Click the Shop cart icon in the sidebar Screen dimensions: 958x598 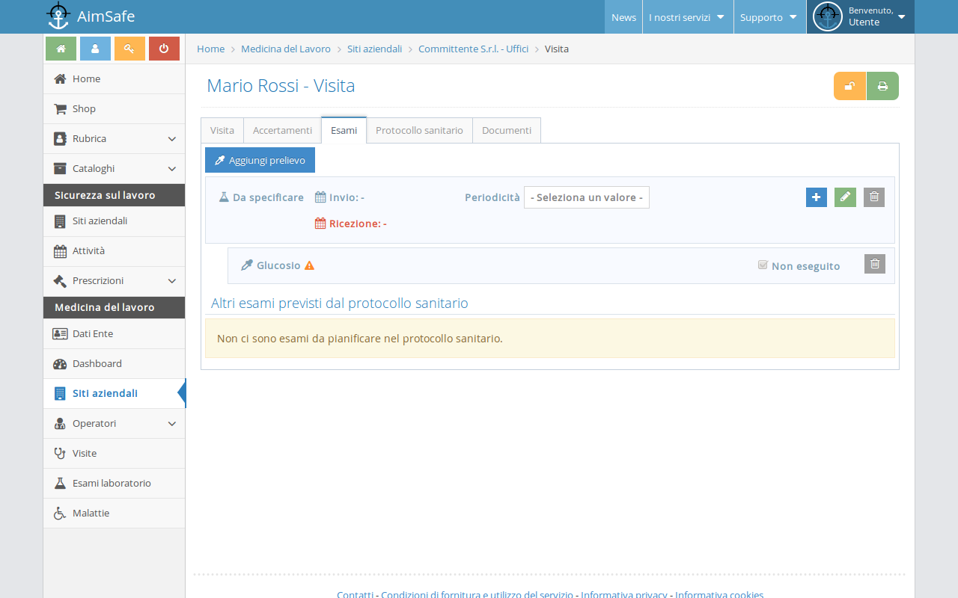[x=61, y=108]
